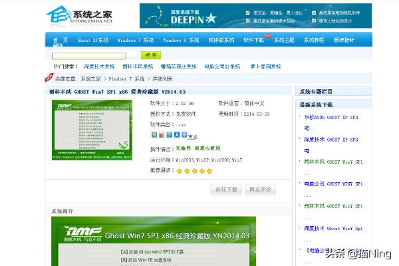The height and width of the screenshot is (266, 399).
Task: Click the 深度技术系统 hot search link
Action: tap(99, 66)
